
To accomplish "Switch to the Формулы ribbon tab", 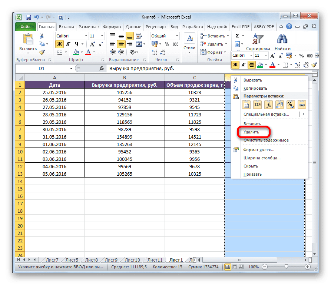I will (x=112, y=27).
